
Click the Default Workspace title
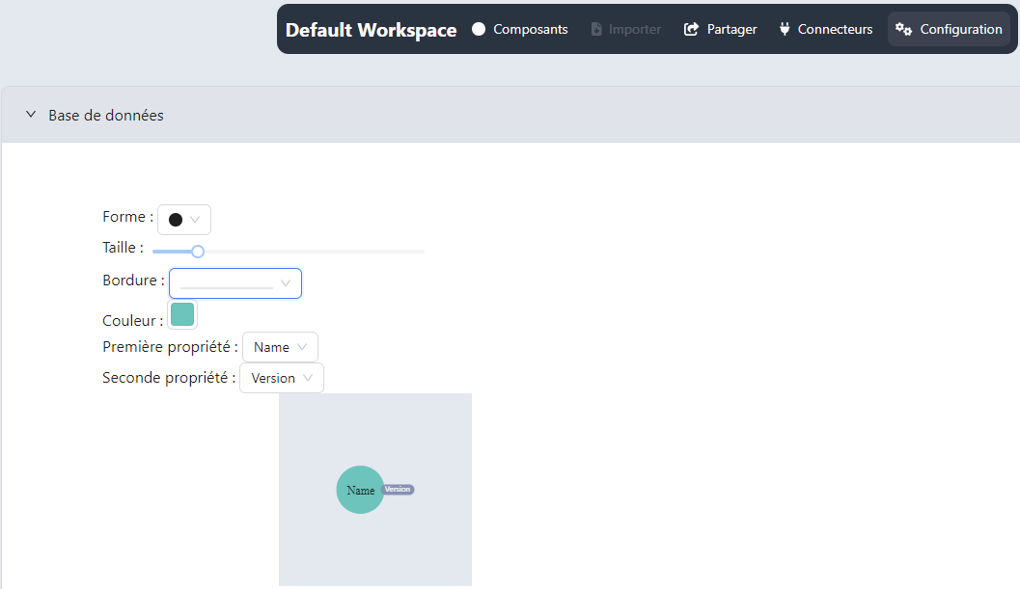pyautogui.click(x=371, y=30)
